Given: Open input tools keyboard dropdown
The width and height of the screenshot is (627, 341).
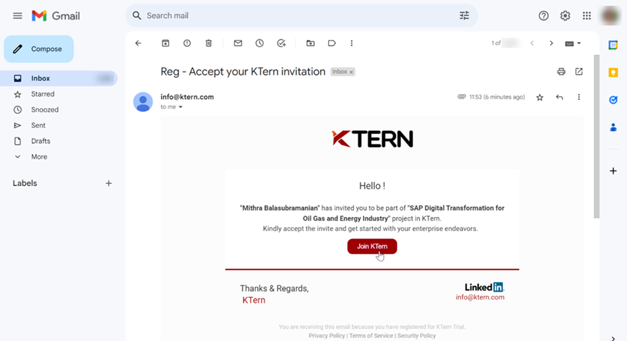Looking at the screenshot, I should [572, 43].
